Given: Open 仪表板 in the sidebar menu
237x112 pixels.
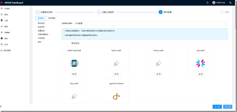Looking at the screenshot, I should click(7, 9).
